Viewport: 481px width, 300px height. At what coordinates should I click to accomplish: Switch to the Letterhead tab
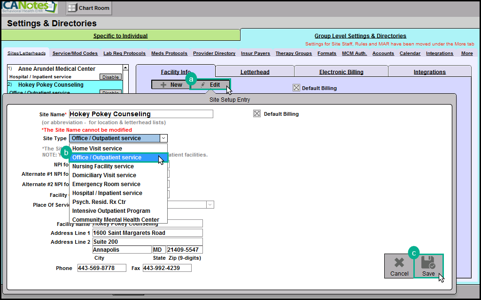click(255, 72)
